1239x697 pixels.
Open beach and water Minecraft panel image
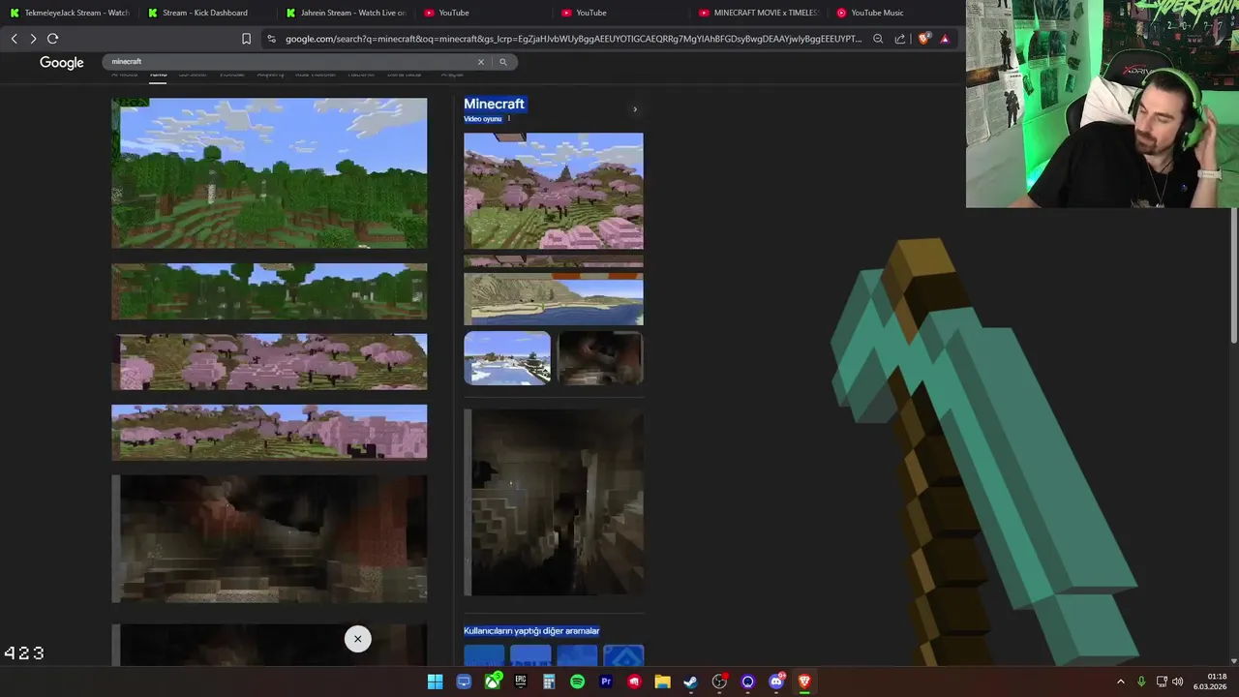553,298
